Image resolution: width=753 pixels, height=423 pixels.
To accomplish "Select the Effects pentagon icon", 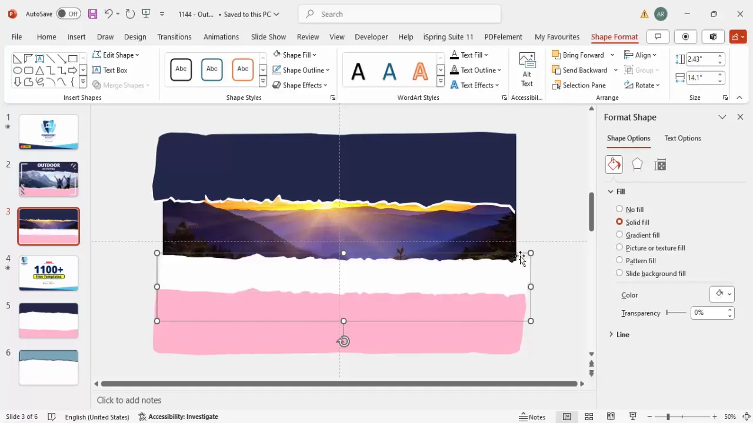I will 637,164.
